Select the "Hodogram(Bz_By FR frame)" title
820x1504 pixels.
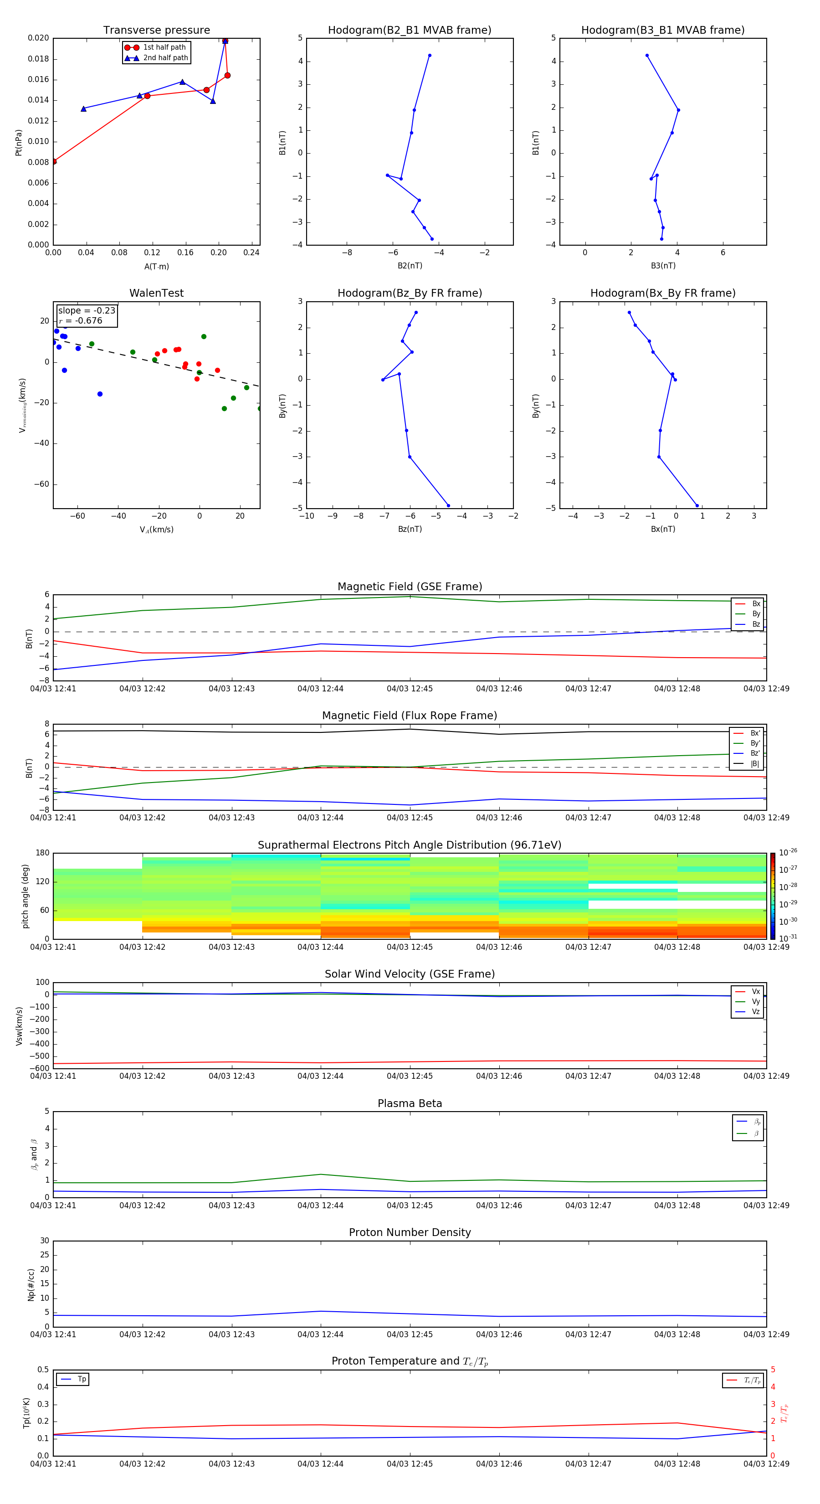click(410, 293)
